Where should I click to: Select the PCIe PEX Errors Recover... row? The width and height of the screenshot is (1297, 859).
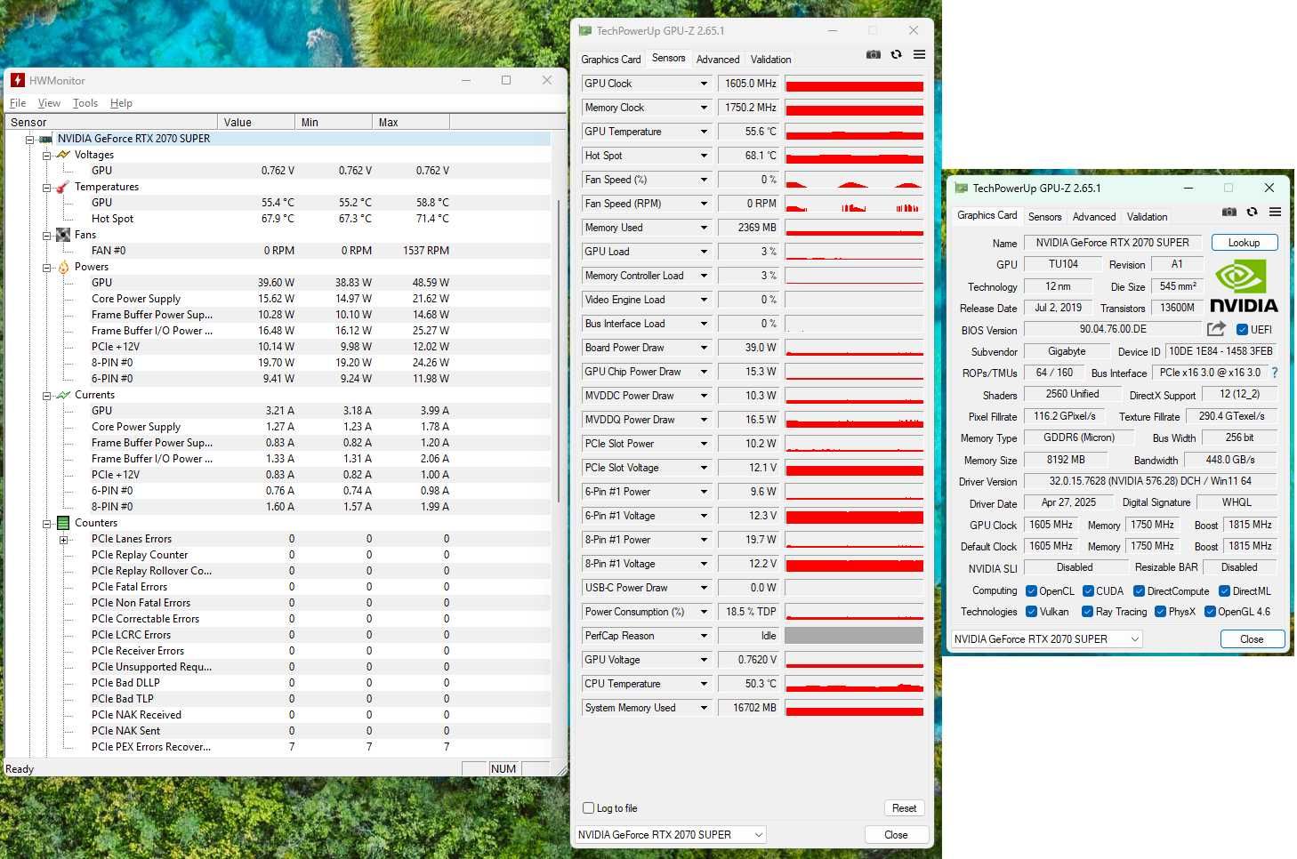point(278,747)
